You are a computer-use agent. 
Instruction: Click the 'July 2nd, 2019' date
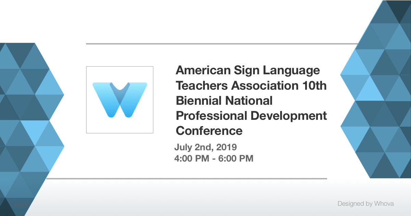click(x=206, y=148)
